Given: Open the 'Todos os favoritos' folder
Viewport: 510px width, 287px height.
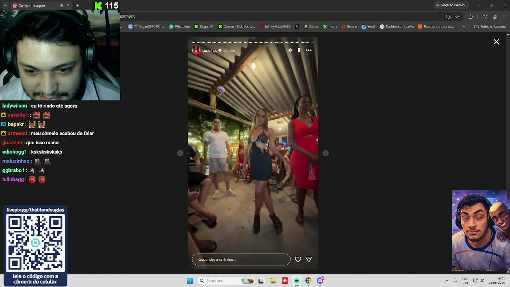Looking at the screenshot, I should [x=490, y=27].
